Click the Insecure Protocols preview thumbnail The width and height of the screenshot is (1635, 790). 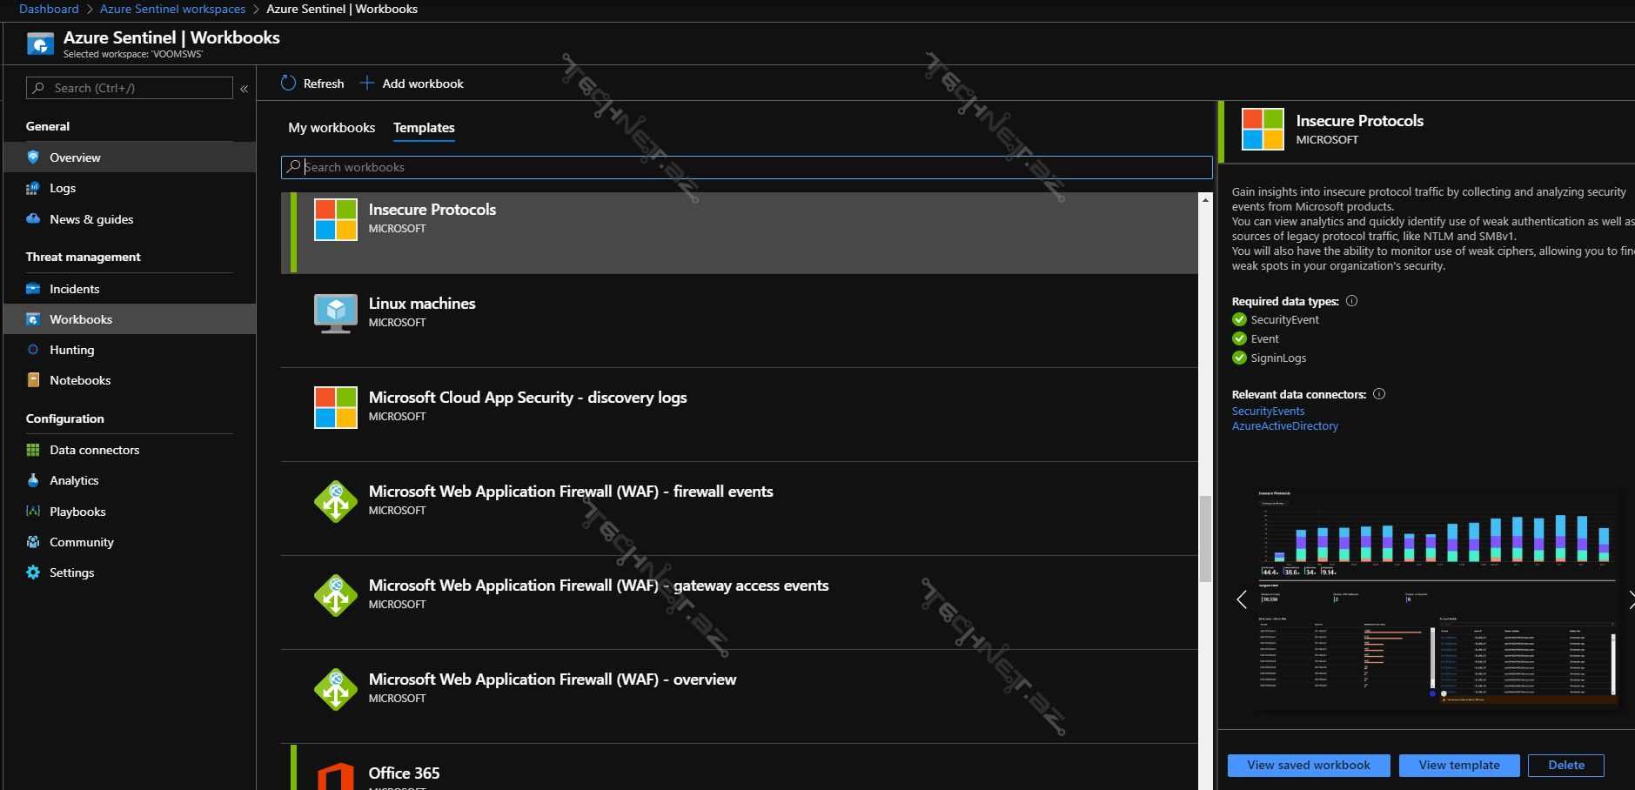click(x=1436, y=599)
